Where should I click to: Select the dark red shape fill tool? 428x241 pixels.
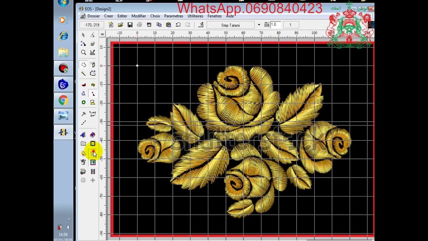[x=83, y=85]
